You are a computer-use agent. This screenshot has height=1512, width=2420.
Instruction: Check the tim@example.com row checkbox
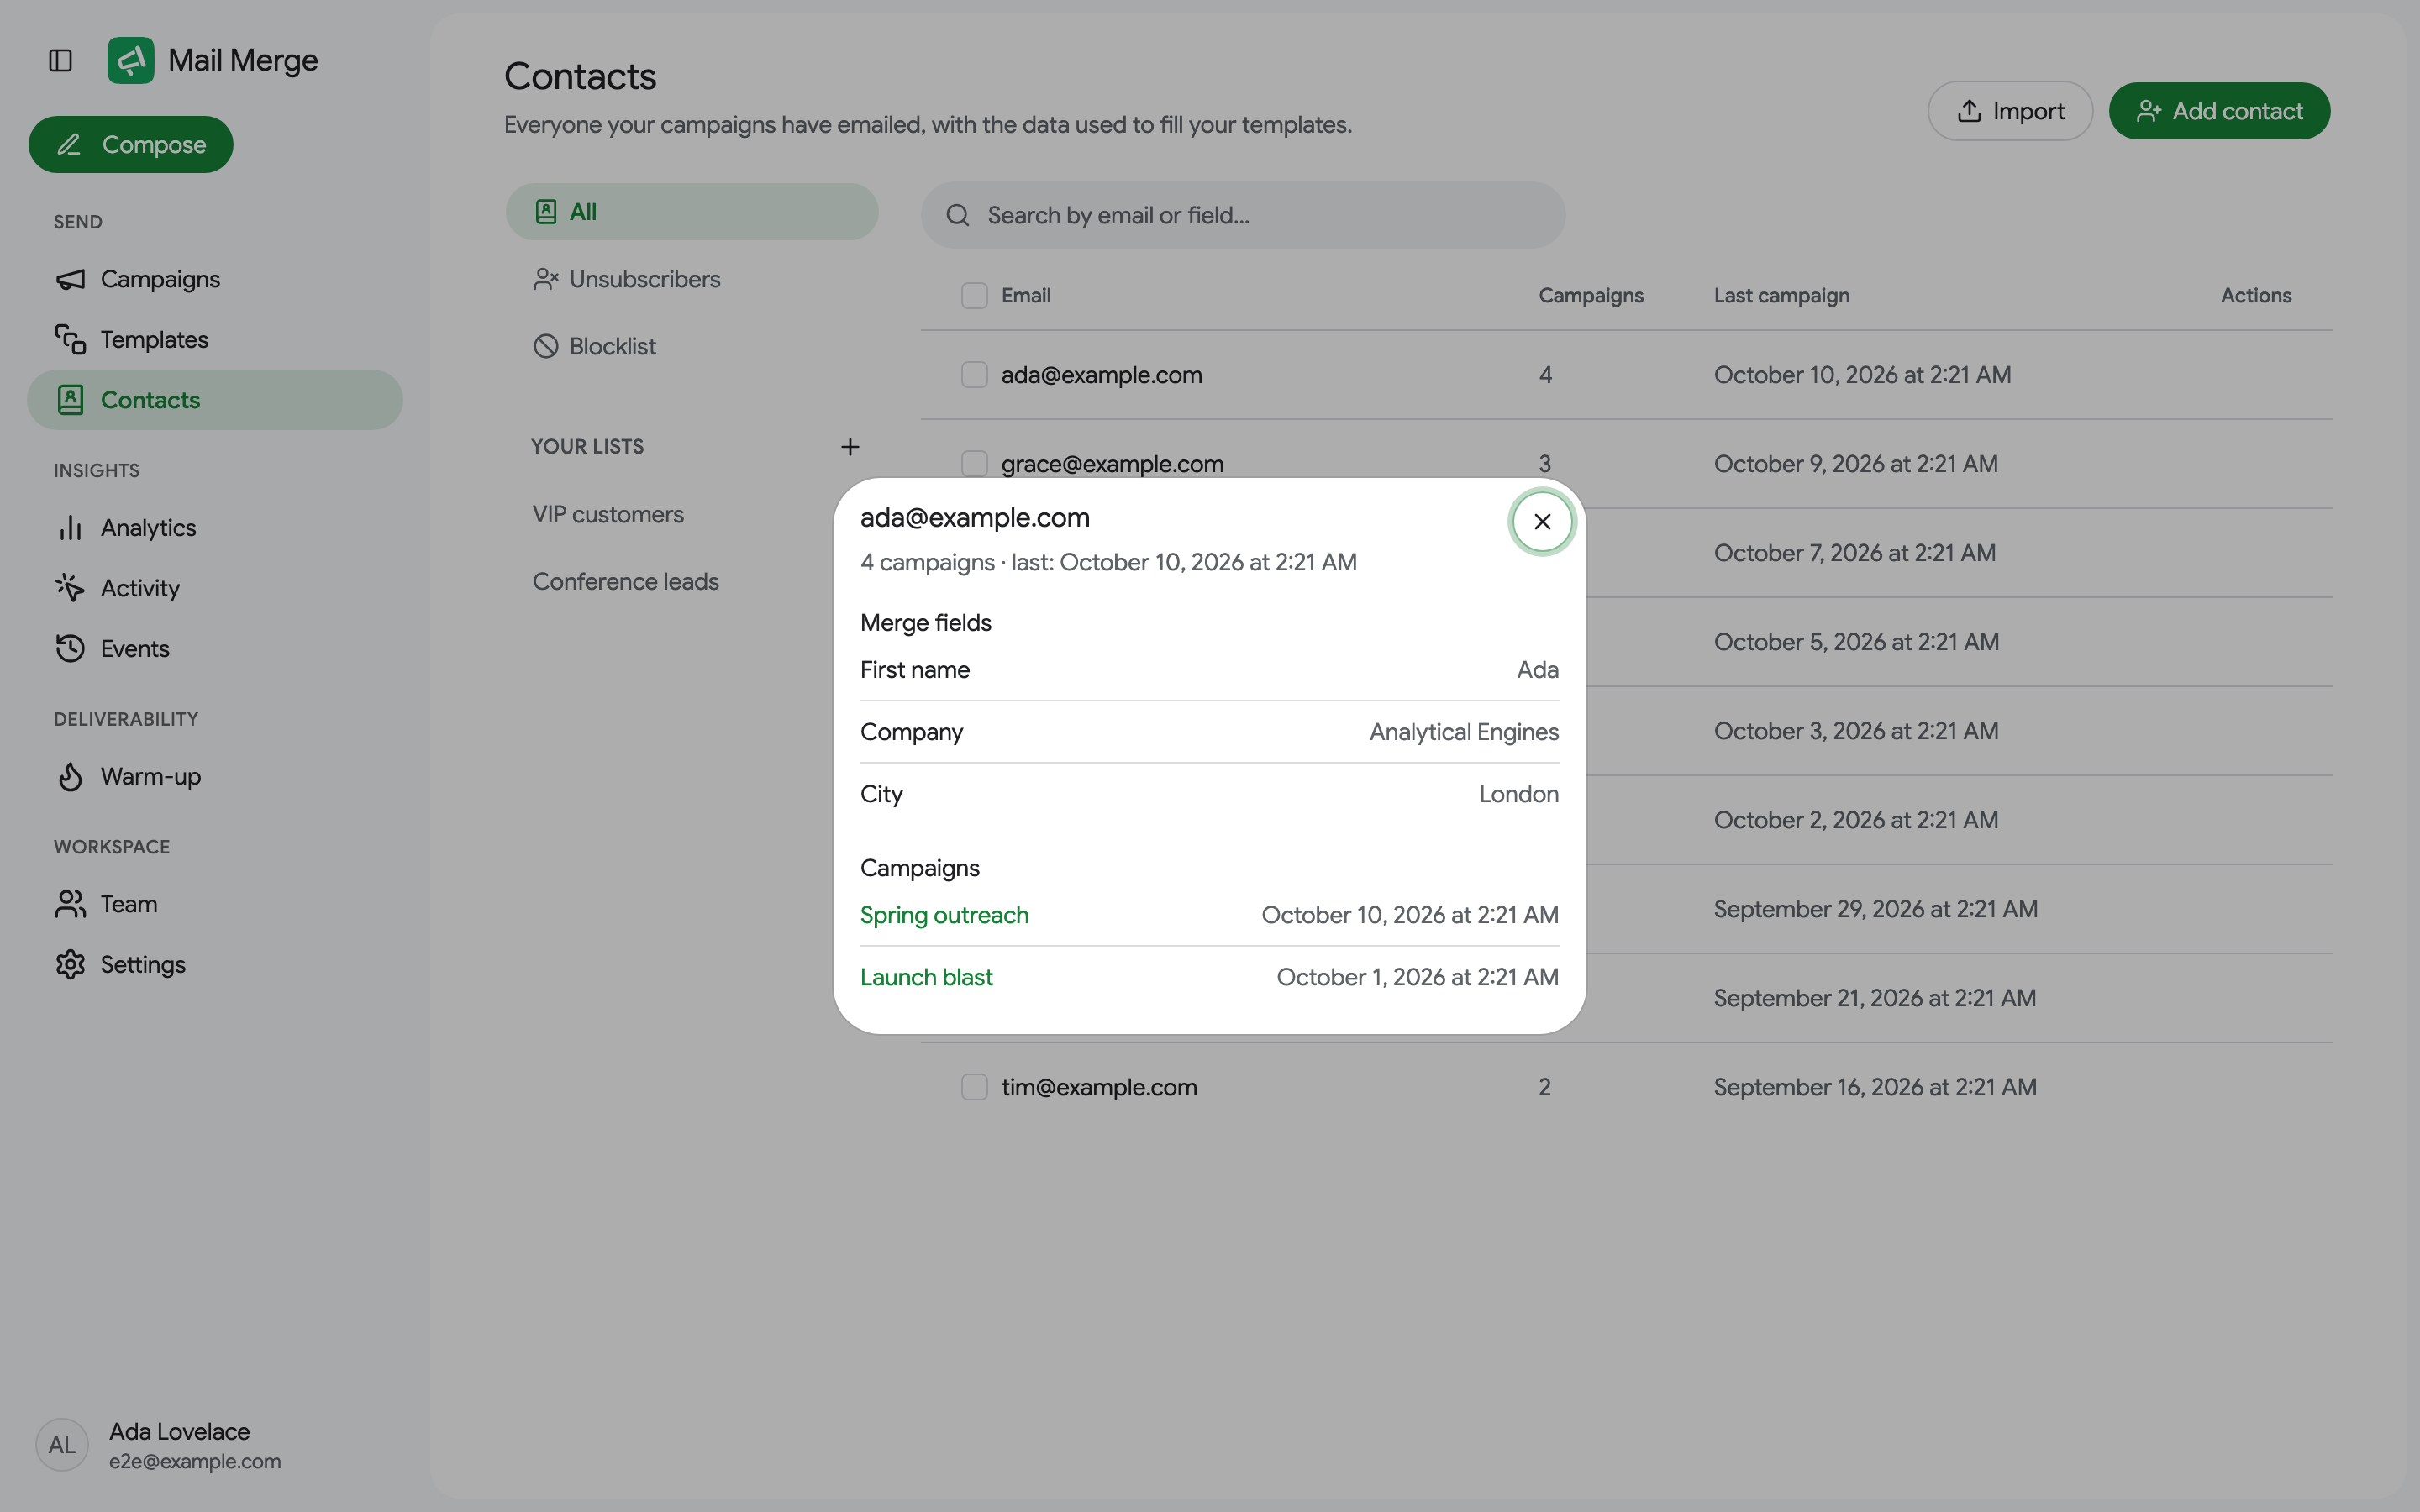[x=974, y=1087]
